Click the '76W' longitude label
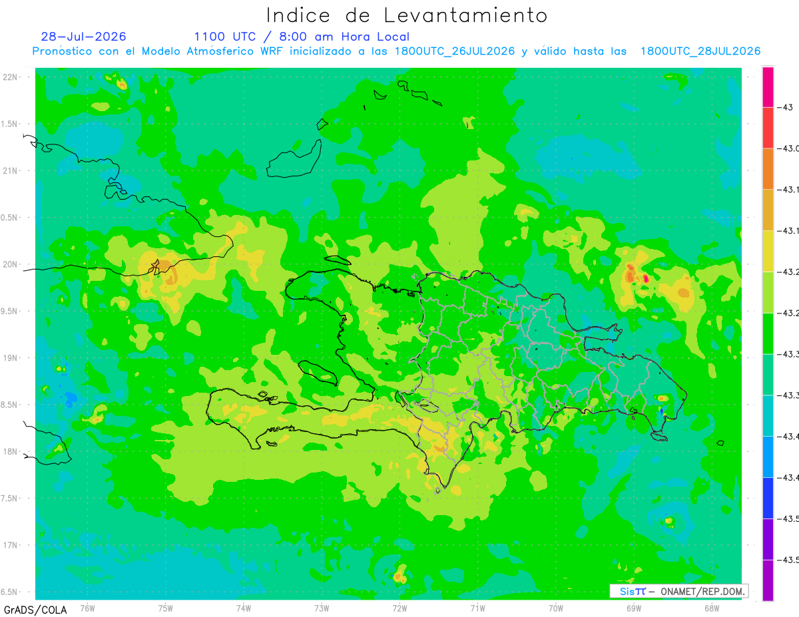The image size is (799, 617). coord(87,608)
